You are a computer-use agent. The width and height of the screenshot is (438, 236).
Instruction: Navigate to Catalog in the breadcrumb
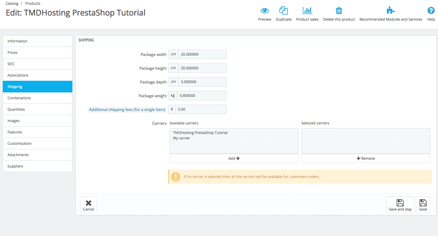[12, 3]
